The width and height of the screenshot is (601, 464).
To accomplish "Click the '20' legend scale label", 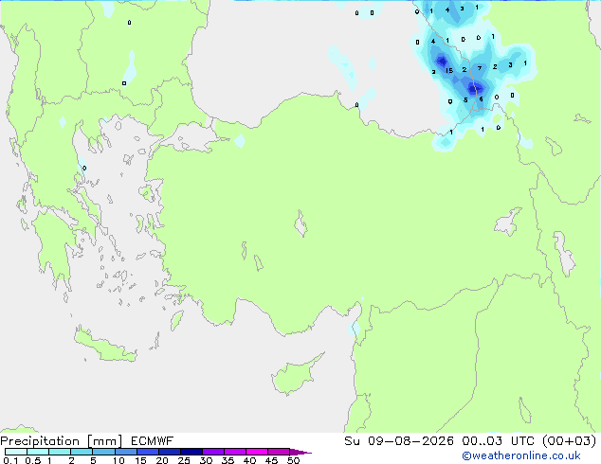I will click(x=162, y=460).
